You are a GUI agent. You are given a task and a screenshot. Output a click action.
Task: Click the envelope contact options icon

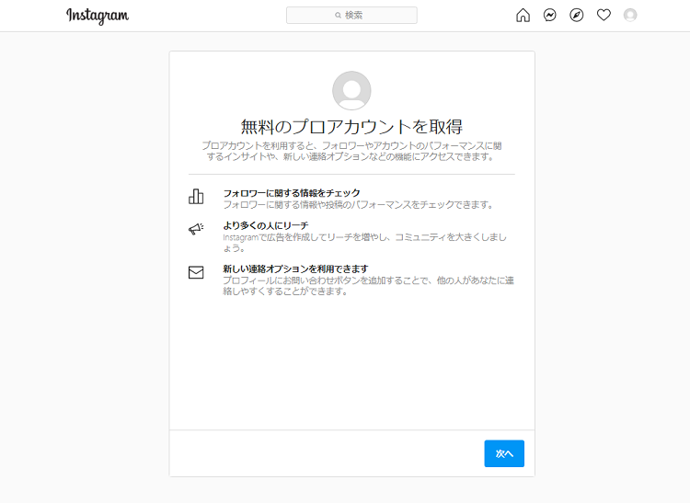196,272
